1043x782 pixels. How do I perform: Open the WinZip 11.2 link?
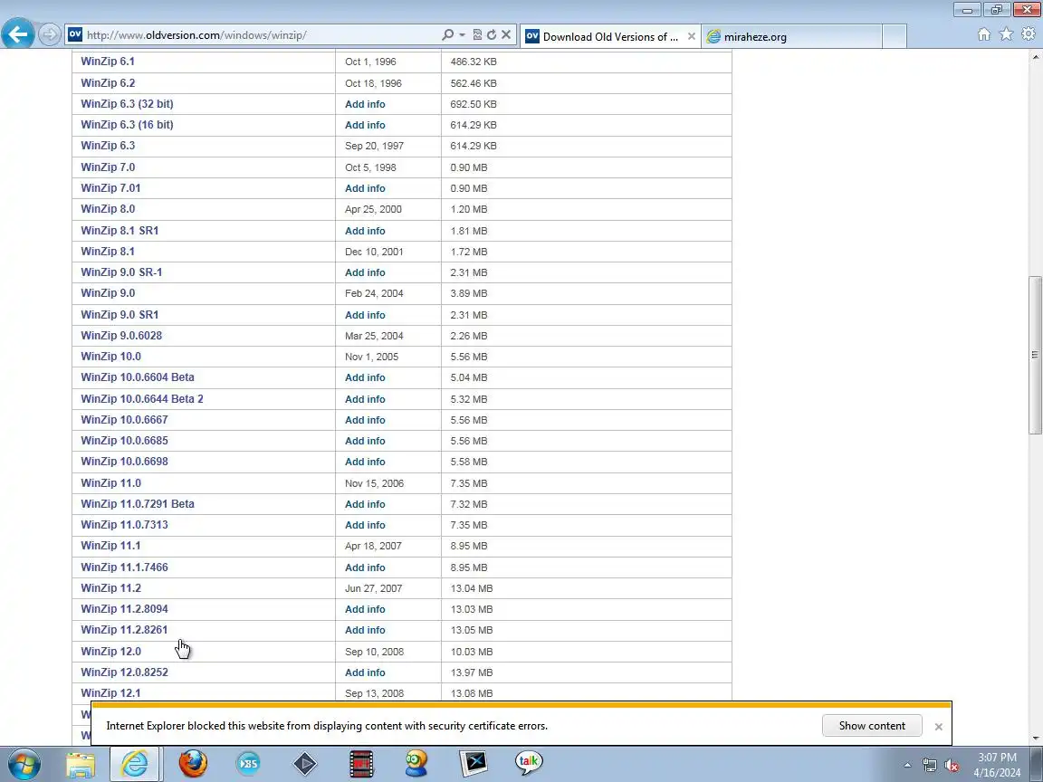coord(111,587)
